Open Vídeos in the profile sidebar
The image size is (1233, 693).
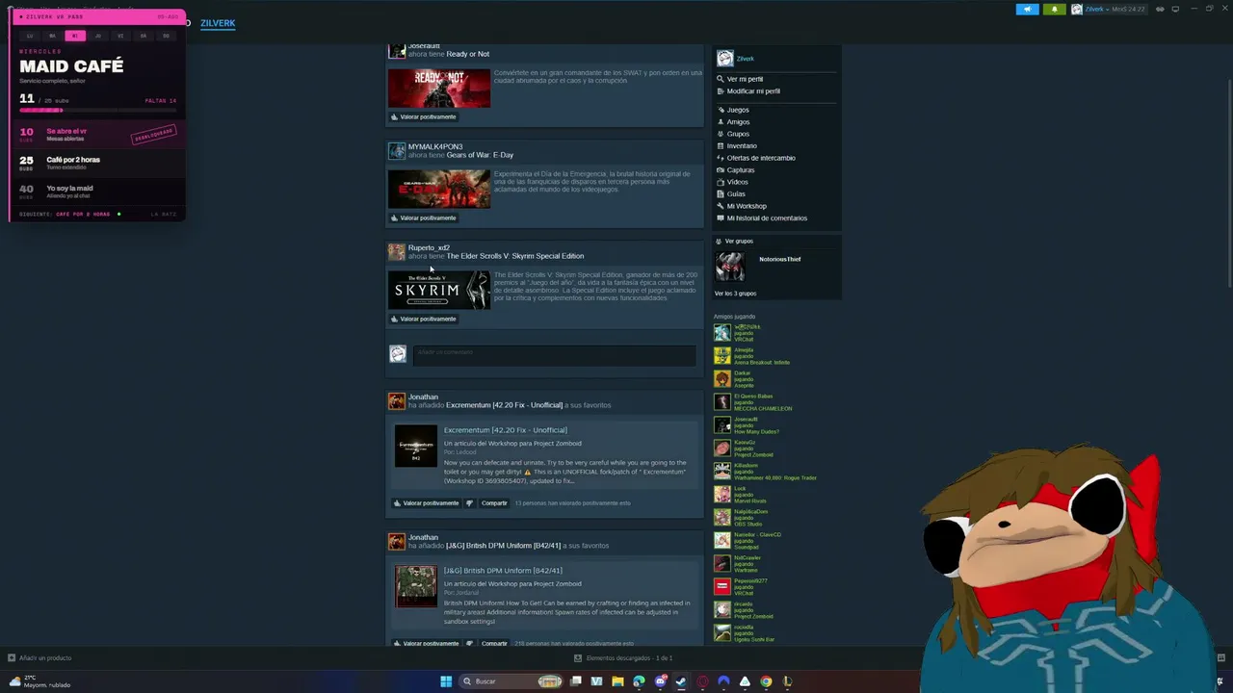click(x=737, y=182)
